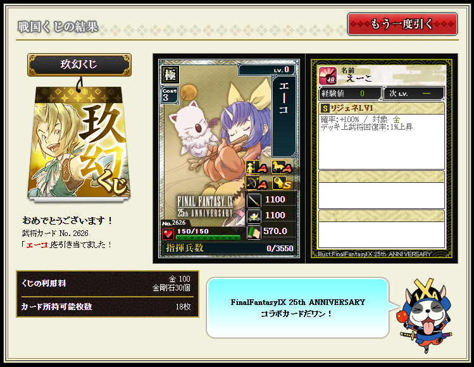Click the エーコ red card name link

point(37,245)
